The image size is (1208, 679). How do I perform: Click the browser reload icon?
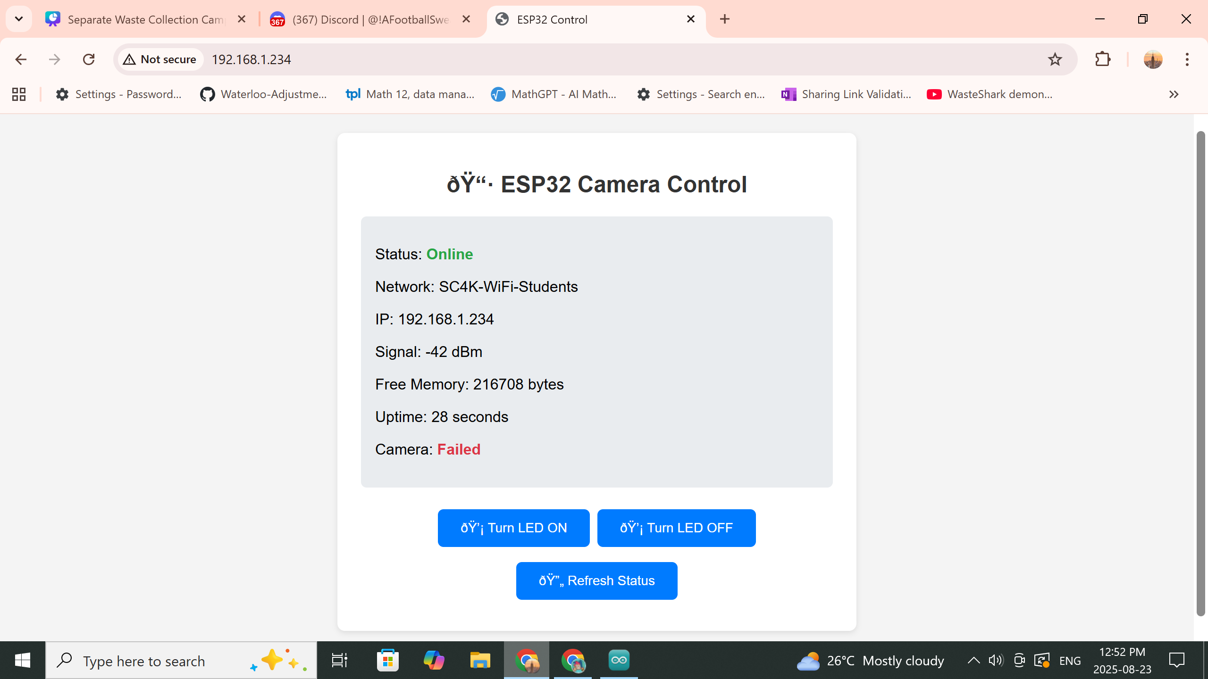(89, 59)
